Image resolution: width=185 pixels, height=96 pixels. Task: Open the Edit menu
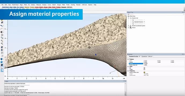[6, 5]
